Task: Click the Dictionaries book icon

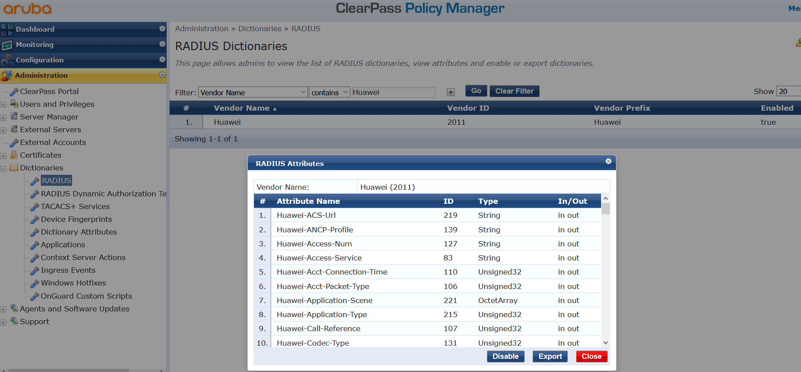Action: tap(14, 167)
